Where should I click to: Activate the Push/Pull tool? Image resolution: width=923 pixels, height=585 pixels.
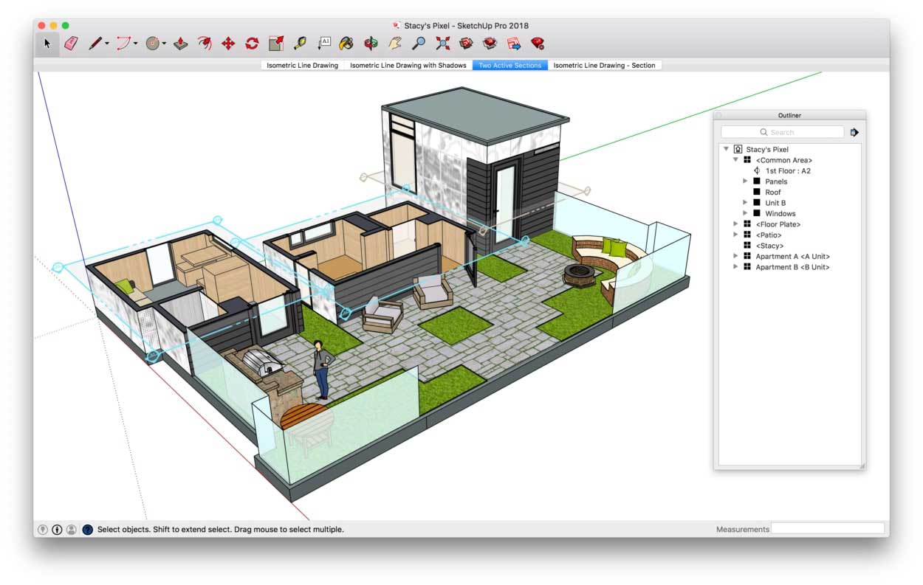point(181,44)
